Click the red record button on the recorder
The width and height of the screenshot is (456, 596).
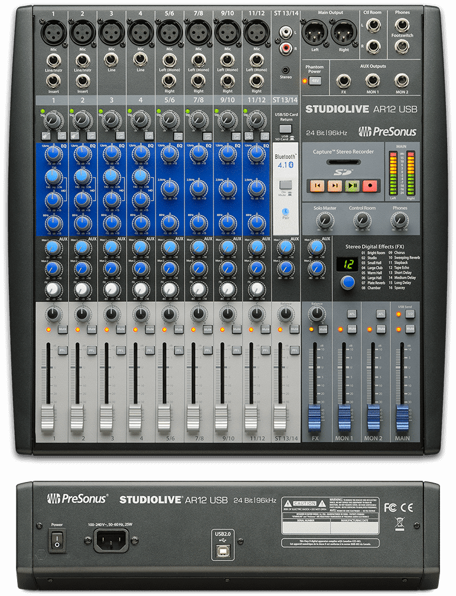point(370,185)
